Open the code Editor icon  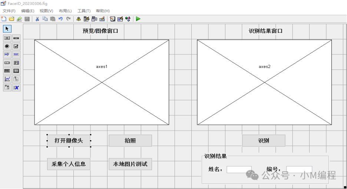(x=112, y=19)
